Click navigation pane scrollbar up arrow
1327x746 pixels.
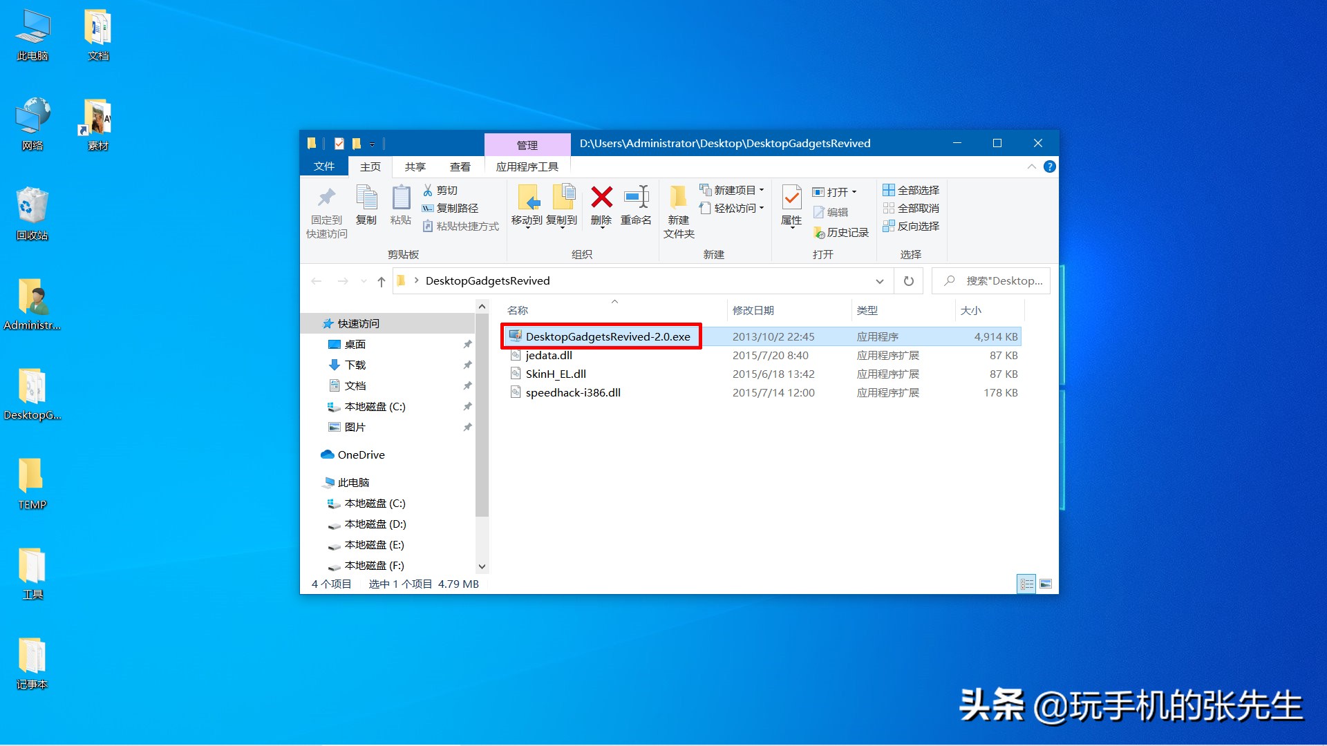482,305
